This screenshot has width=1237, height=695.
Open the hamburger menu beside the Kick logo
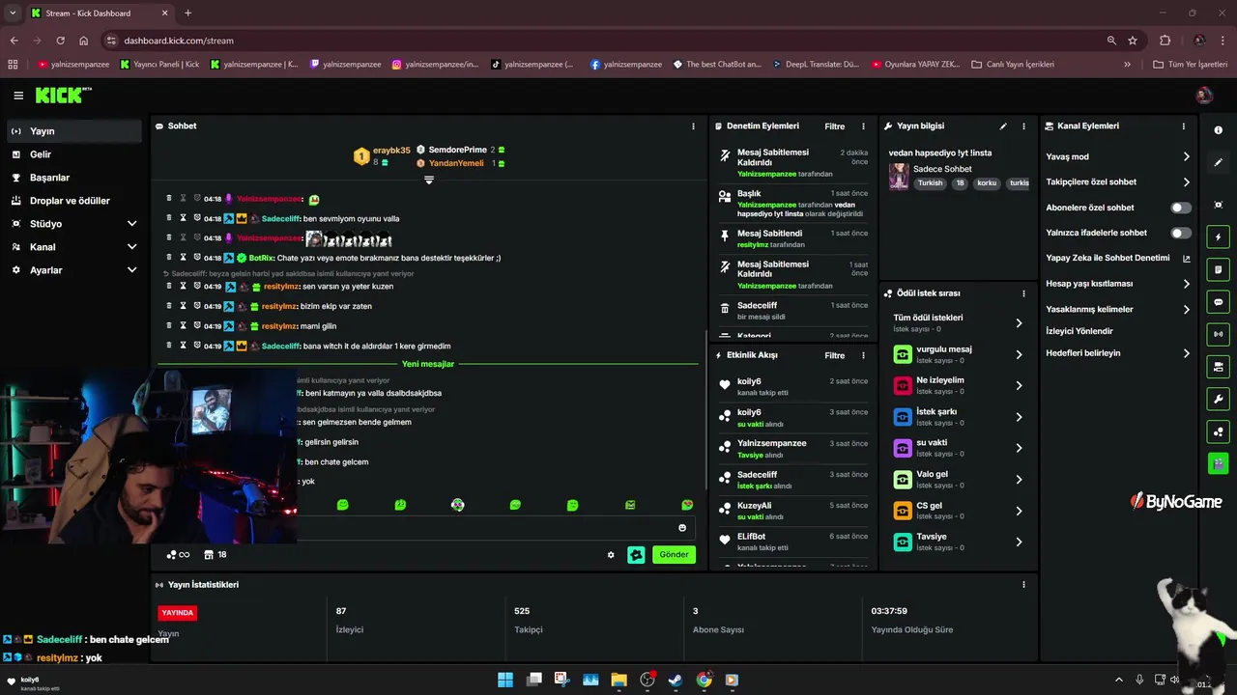click(18, 96)
